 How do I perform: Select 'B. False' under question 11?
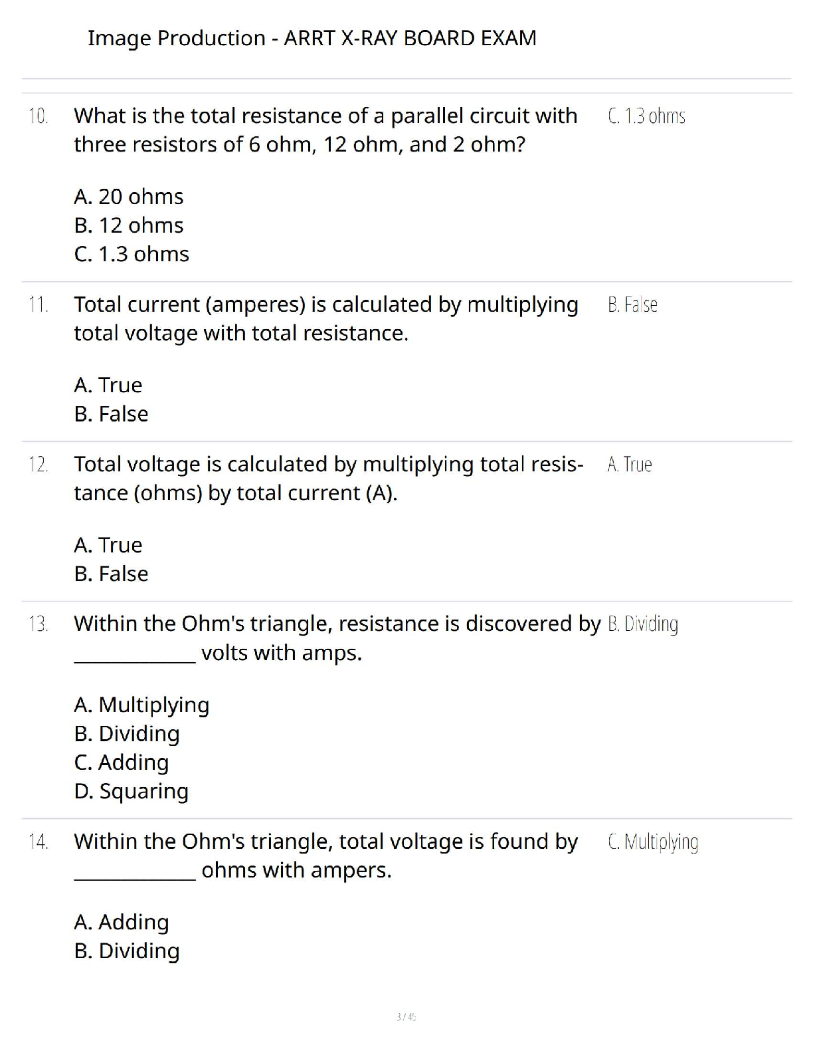[x=111, y=414]
